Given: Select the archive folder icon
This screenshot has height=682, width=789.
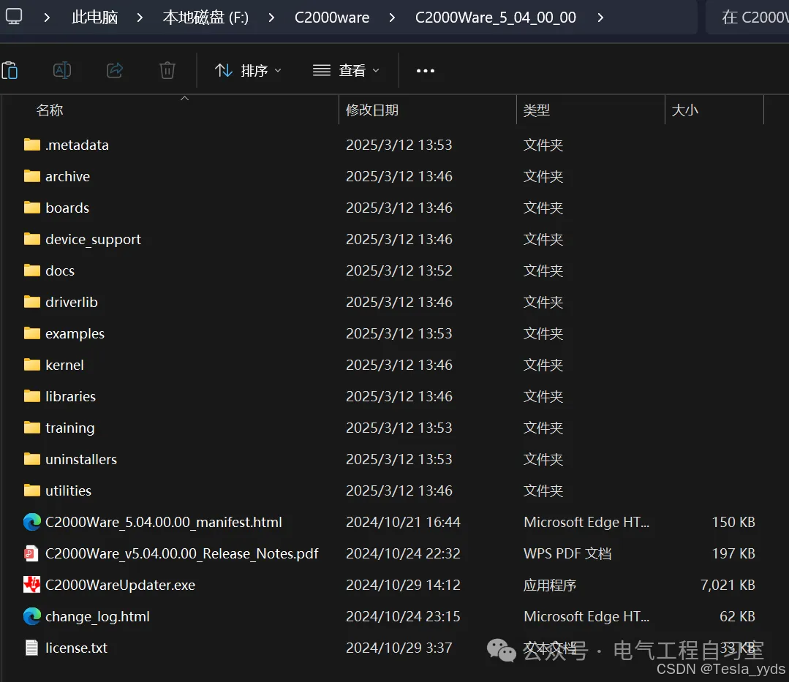Looking at the screenshot, I should (32, 176).
